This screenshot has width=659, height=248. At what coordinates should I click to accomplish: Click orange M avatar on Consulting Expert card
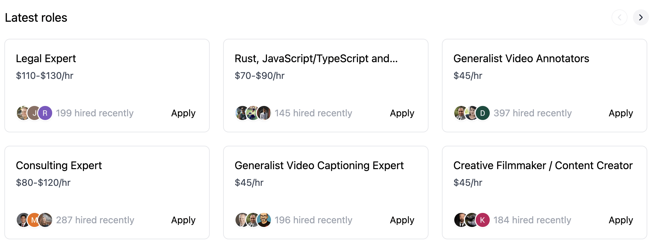point(34,220)
